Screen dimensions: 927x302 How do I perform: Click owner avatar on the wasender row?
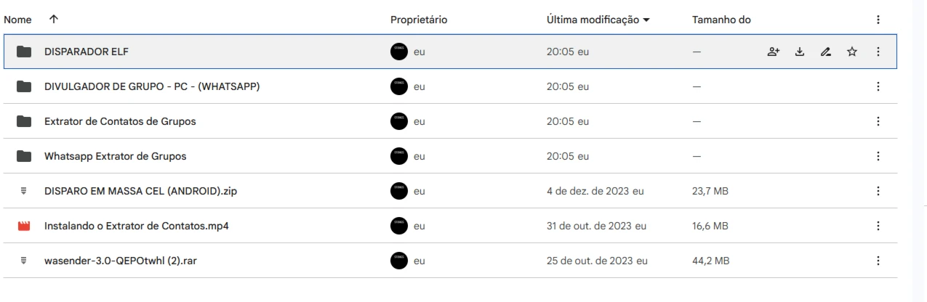(x=399, y=261)
